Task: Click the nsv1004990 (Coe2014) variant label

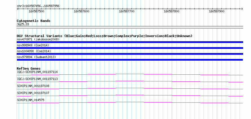Action: tap(34, 51)
